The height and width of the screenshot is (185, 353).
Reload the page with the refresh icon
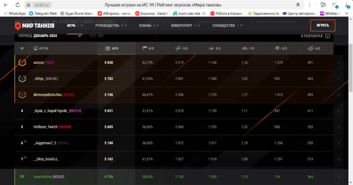(18, 5)
